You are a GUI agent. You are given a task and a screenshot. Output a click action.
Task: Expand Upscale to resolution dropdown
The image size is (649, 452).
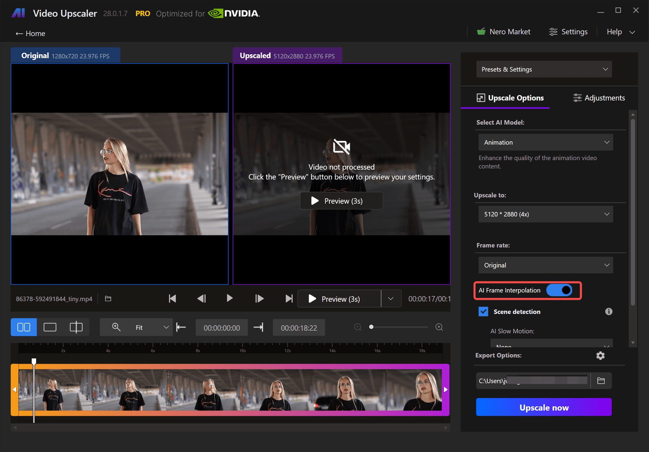[x=546, y=214]
